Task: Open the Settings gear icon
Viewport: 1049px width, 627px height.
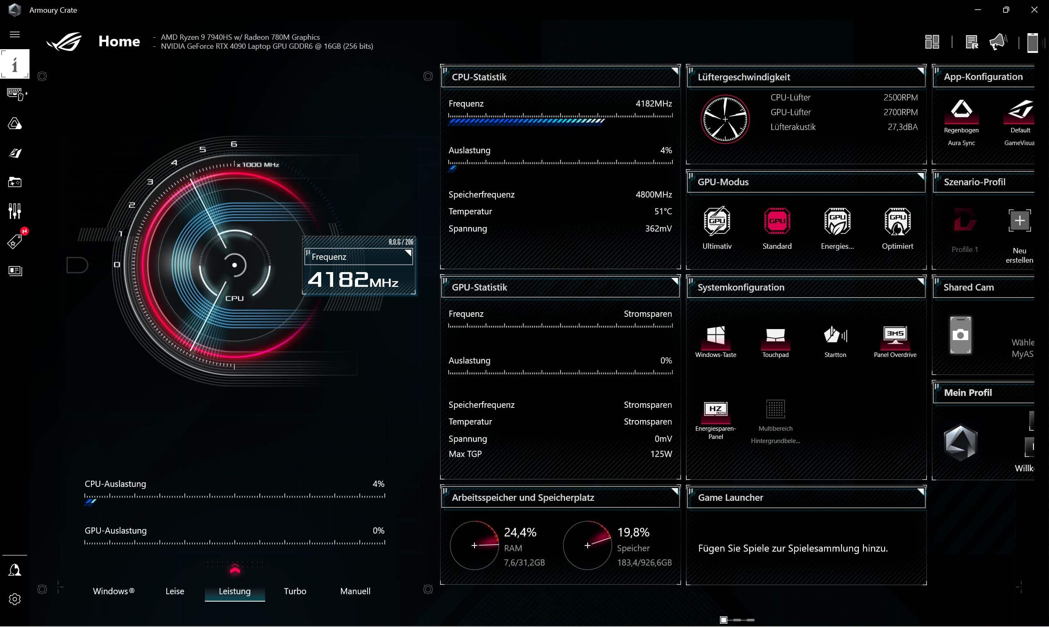Action: pos(15,599)
